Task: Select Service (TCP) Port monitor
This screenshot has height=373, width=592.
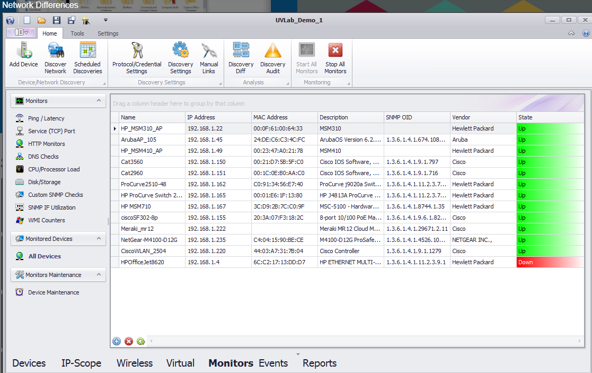Action: tap(51, 131)
